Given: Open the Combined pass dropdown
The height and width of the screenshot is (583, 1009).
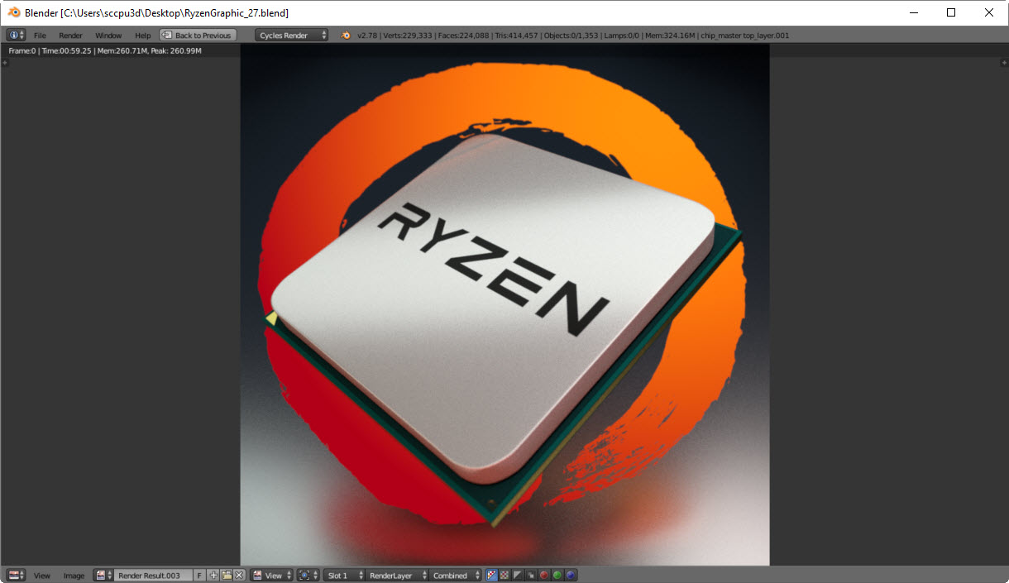Looking at the screenshot, I should 455,575.
